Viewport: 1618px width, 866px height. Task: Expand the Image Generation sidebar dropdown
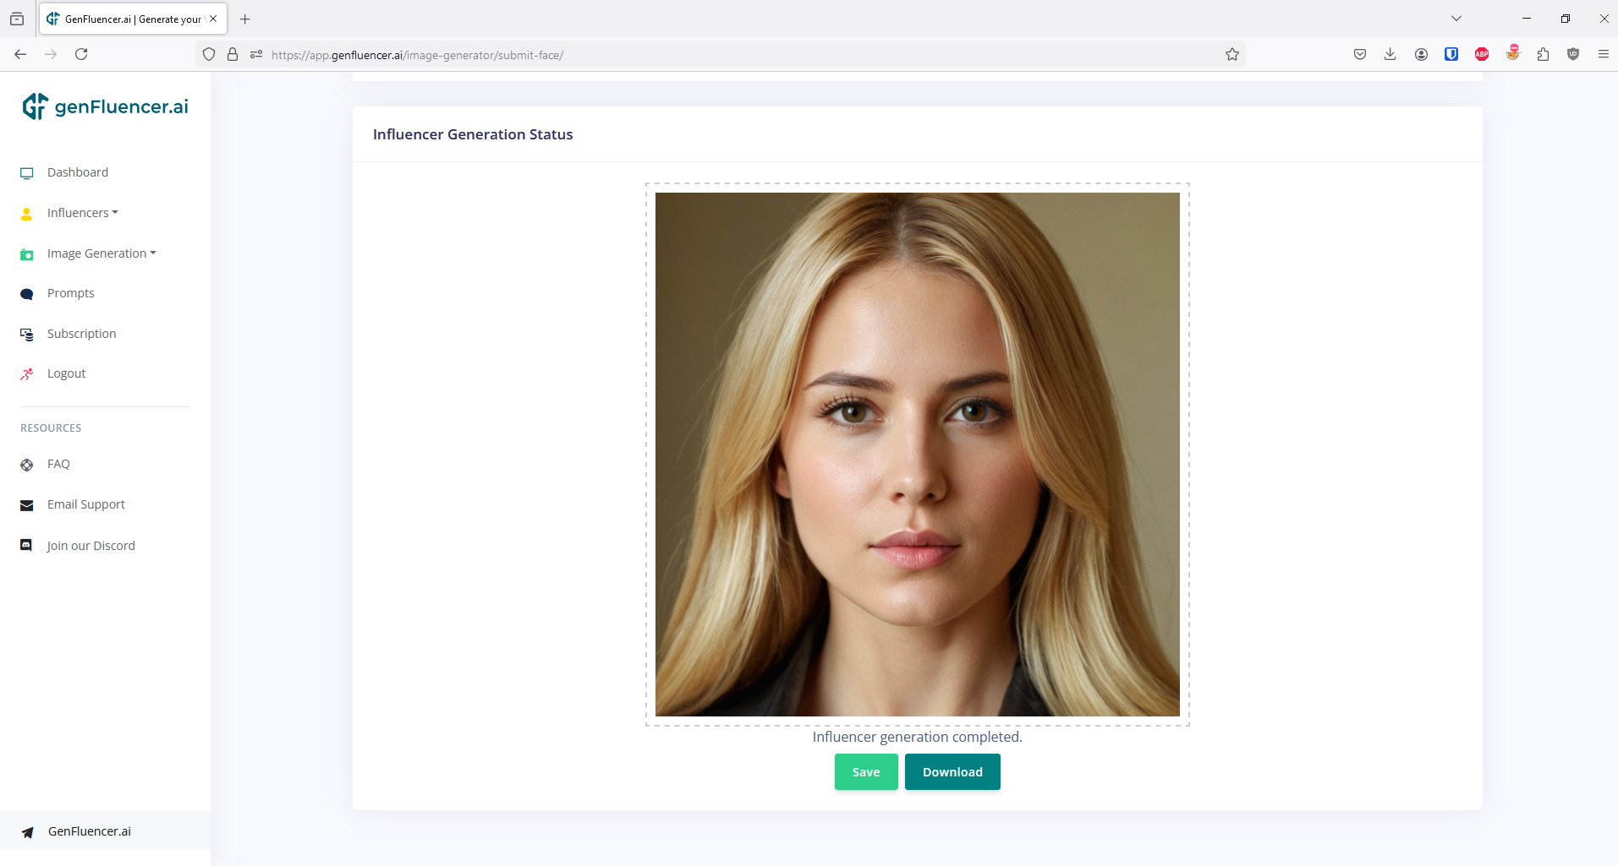(101, 253)
